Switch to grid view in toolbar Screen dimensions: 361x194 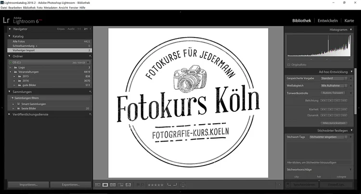pos(98,185)
